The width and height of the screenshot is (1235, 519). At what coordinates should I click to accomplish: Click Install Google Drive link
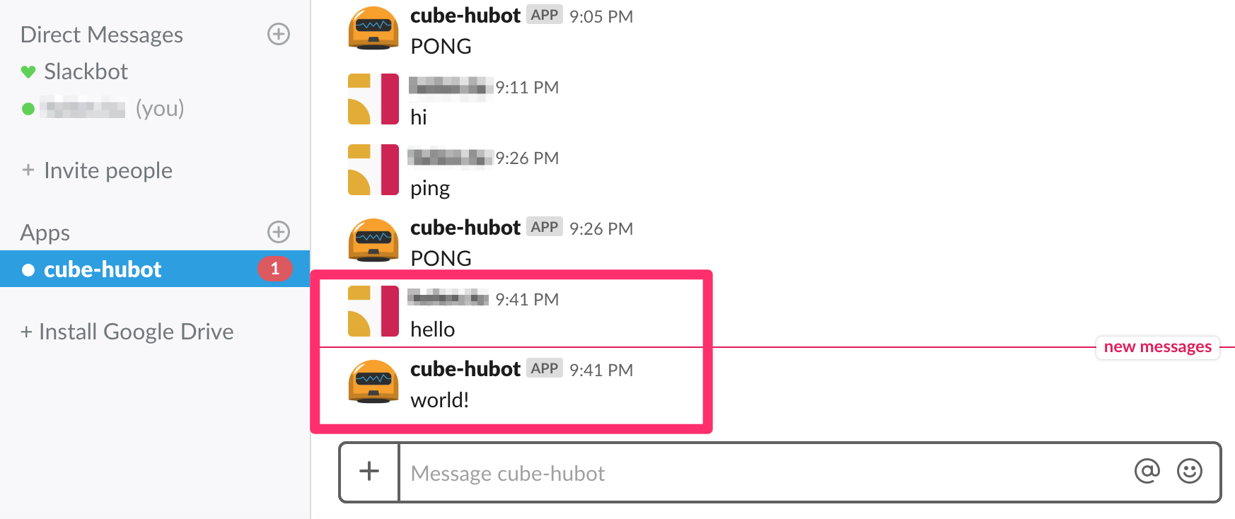tap(136, 332)
